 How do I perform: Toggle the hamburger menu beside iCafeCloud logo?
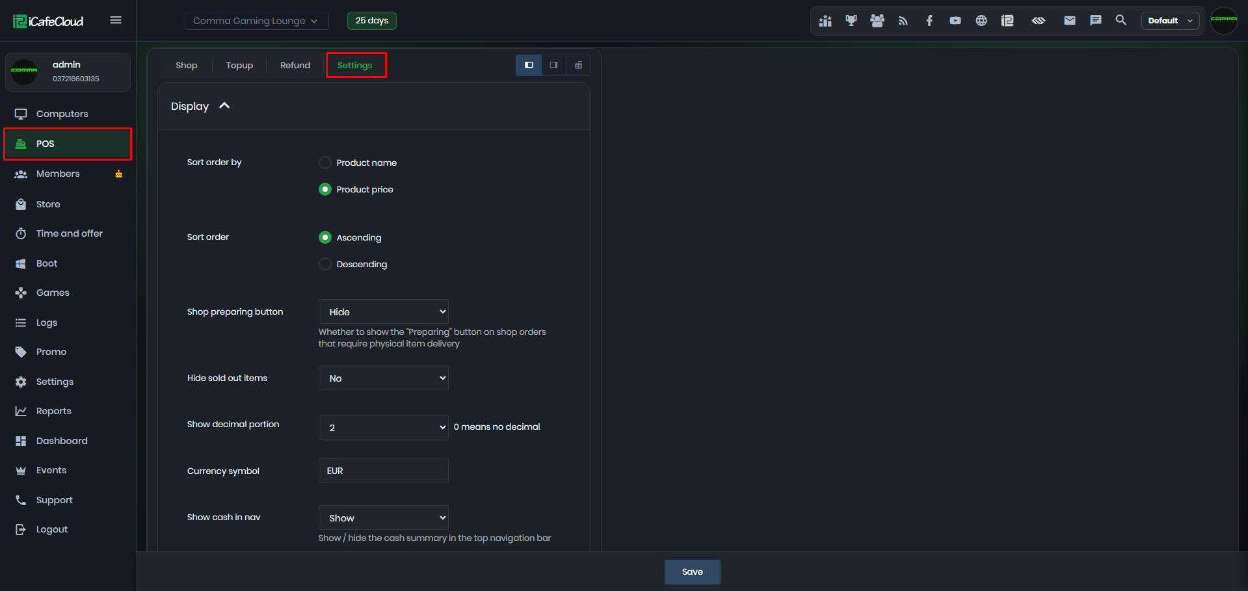[x=116, y=20]
